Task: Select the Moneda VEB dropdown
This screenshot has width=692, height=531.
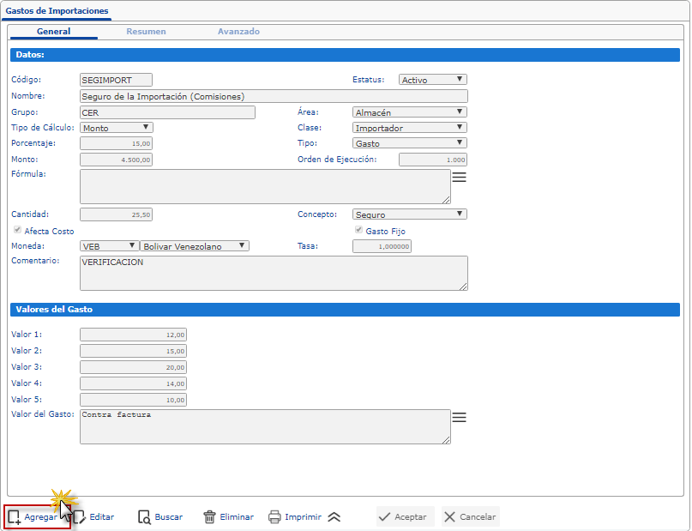Action: (108, 246)
